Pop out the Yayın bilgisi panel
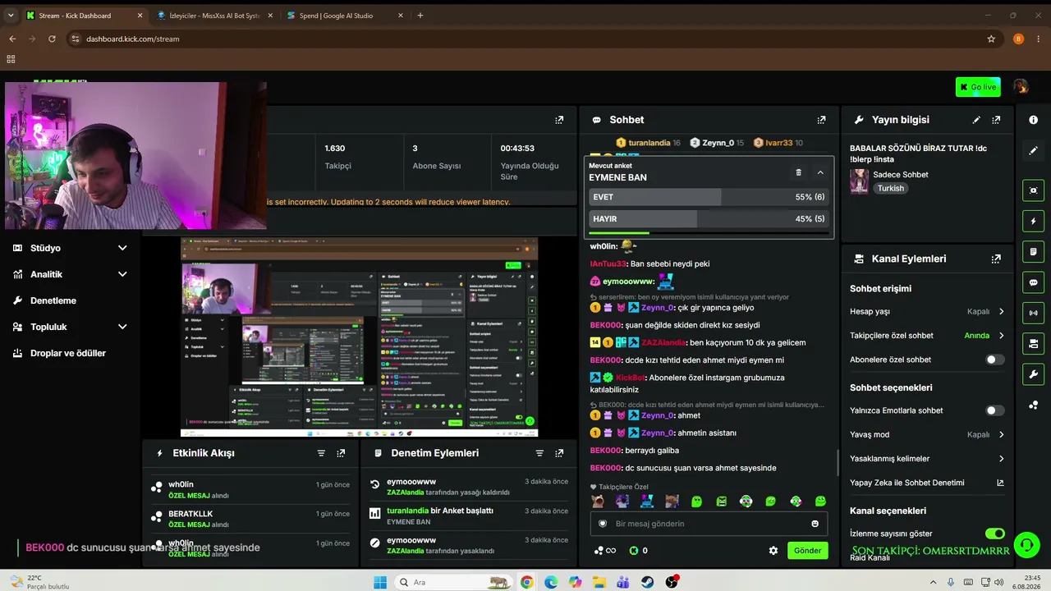Image resolution: width=1051 pixels, height=591 pixels. click(x=996, y=120)
